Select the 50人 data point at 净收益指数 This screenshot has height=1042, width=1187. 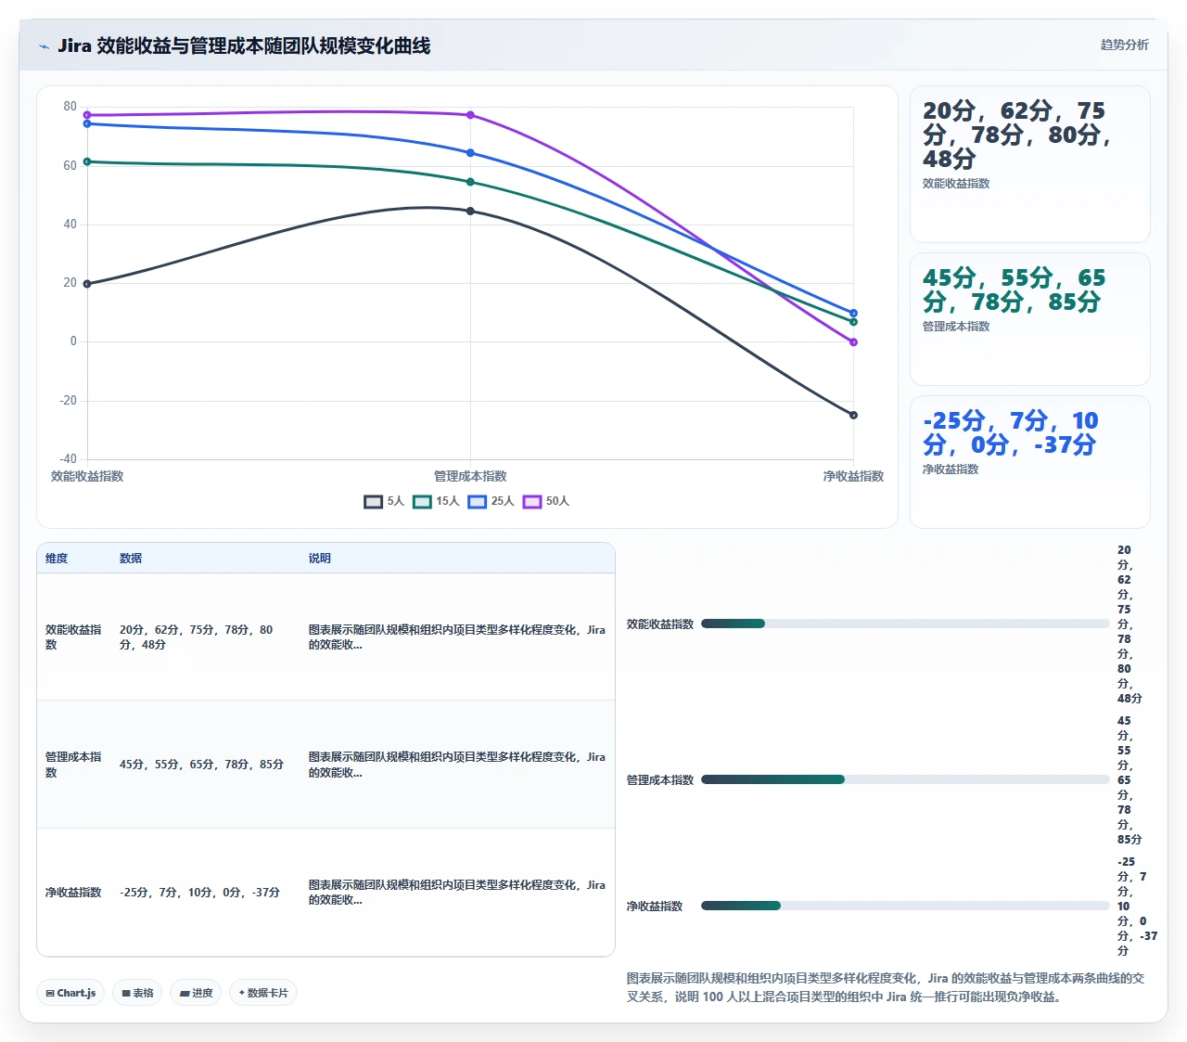tap(853, 342)
